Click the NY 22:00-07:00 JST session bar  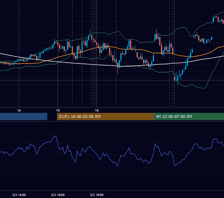189,116
